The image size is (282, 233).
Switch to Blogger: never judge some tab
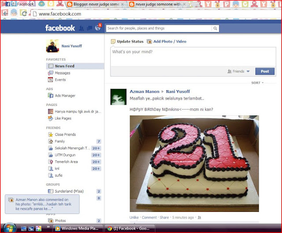coord(96,4)
